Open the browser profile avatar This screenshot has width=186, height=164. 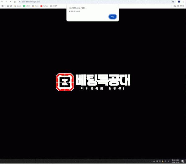(x=179, y=2)
